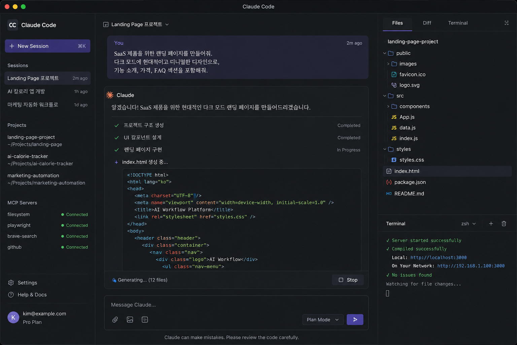
Task: Click the panel layout icon next to Terminal tab
Action: click(x=507, y=23)
